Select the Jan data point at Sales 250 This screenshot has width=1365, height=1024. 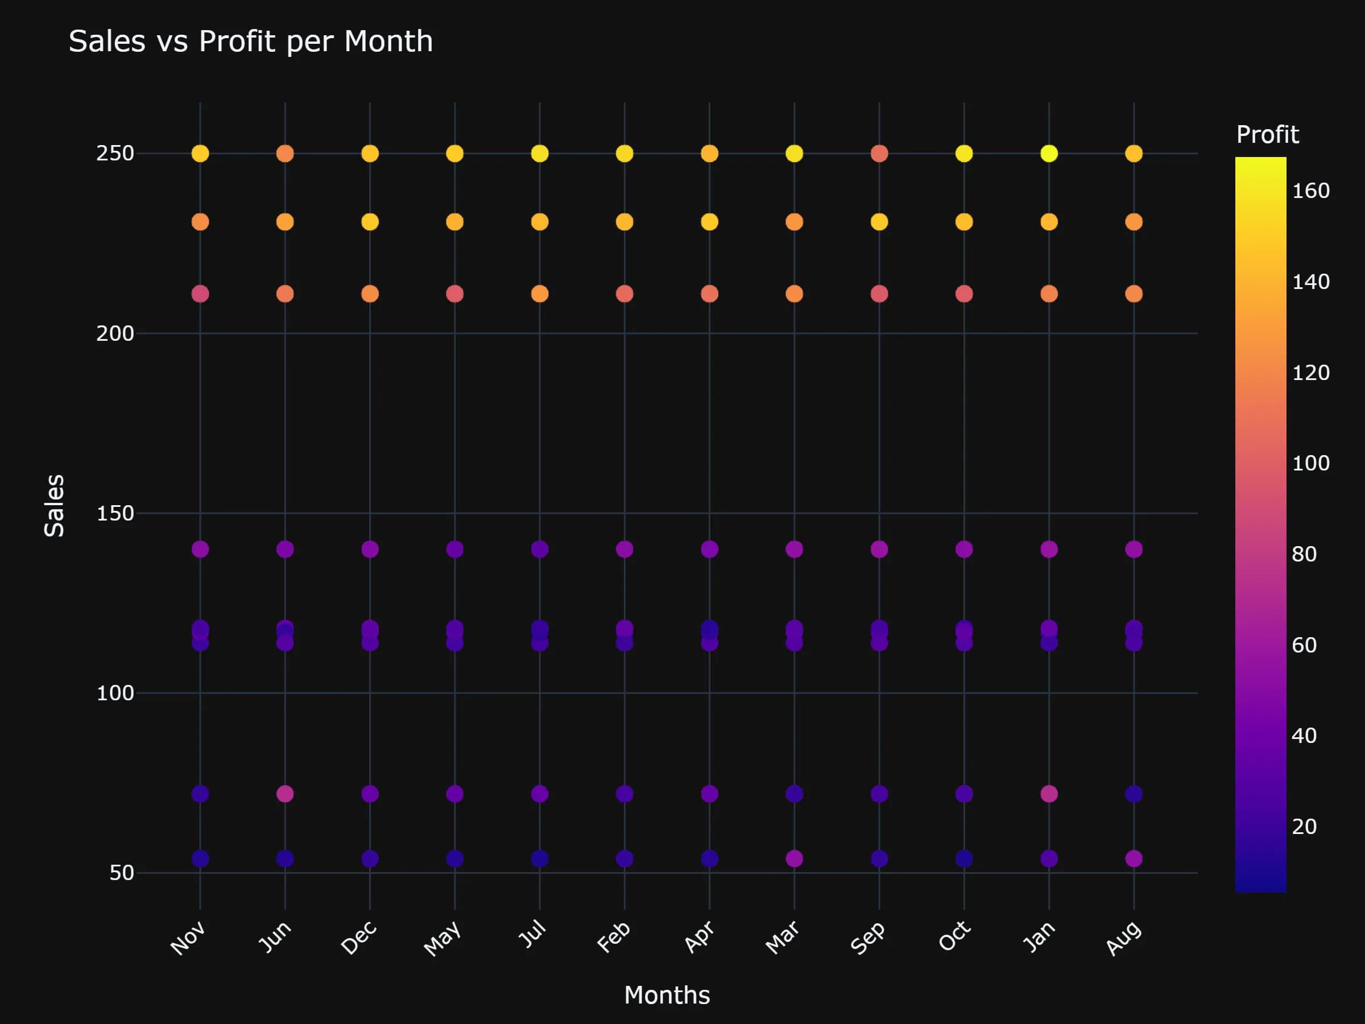pyautogui.click(x=1049, y=153)
